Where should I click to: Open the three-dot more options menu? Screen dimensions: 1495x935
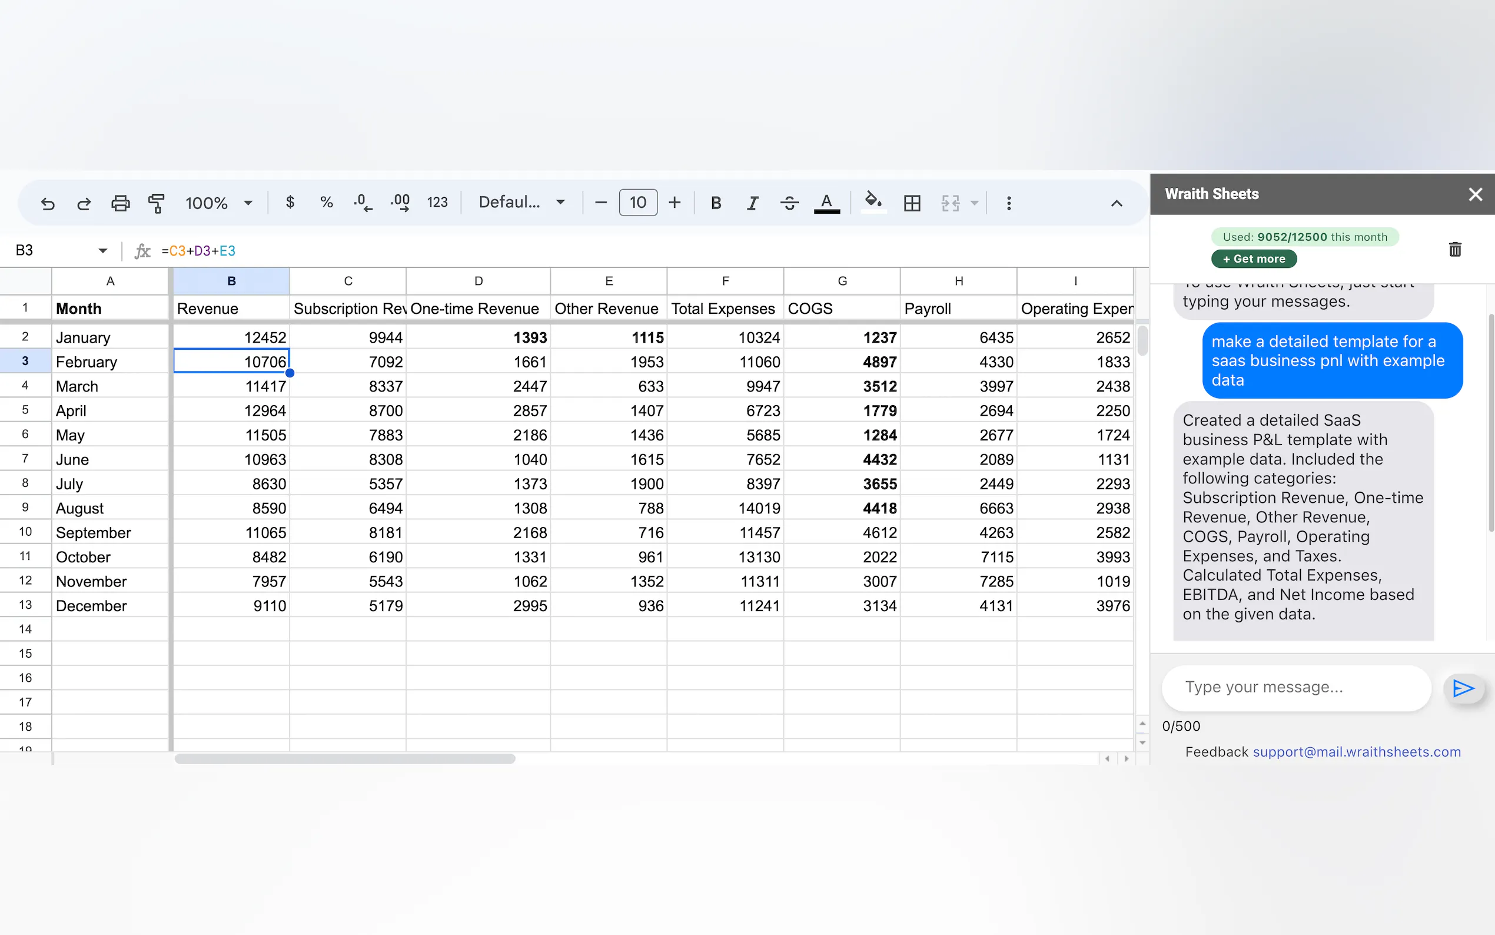(1009, 203)
